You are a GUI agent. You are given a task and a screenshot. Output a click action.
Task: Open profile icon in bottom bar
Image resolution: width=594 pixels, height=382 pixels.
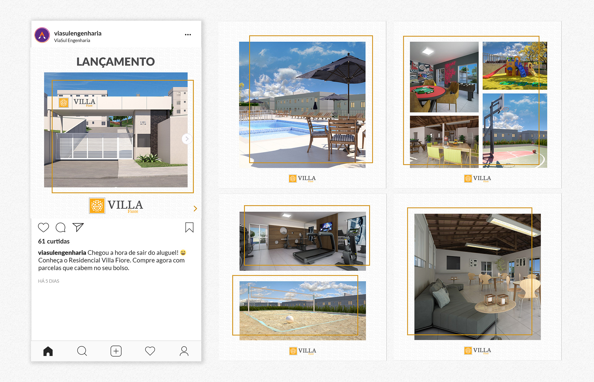point(184,351)
